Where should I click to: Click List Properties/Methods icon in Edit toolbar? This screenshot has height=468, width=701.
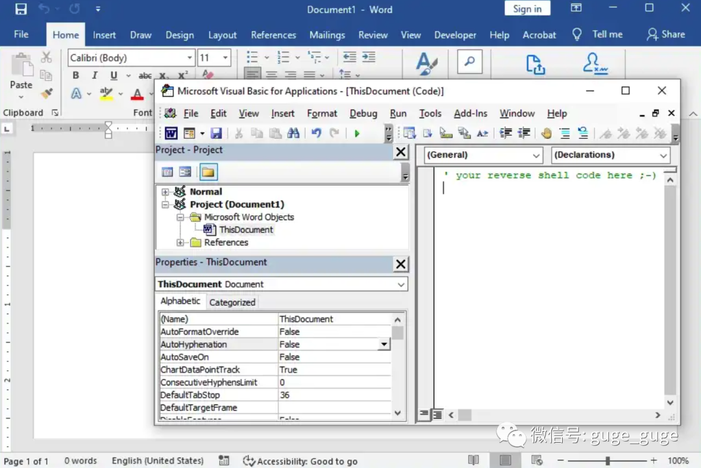(409, 133)
